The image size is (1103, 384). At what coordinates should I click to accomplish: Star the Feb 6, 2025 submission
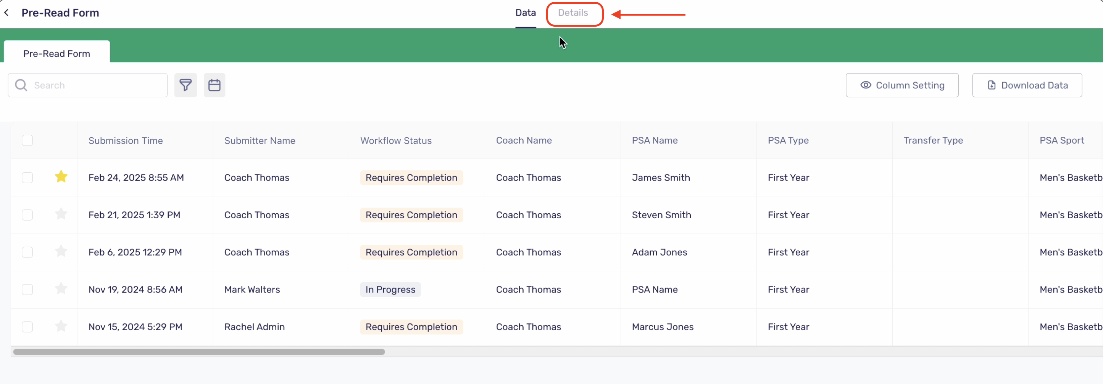coord(60,251)
